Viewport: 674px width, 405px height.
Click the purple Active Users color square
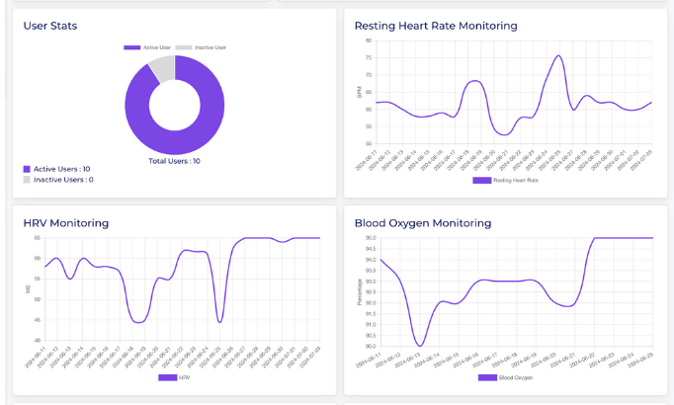(x=28, y=169)
